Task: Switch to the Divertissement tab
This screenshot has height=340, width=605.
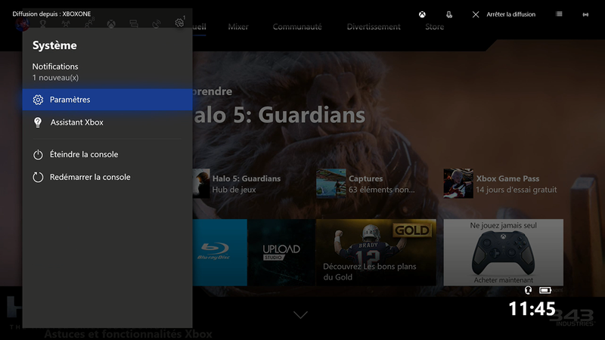Action: 374,26
